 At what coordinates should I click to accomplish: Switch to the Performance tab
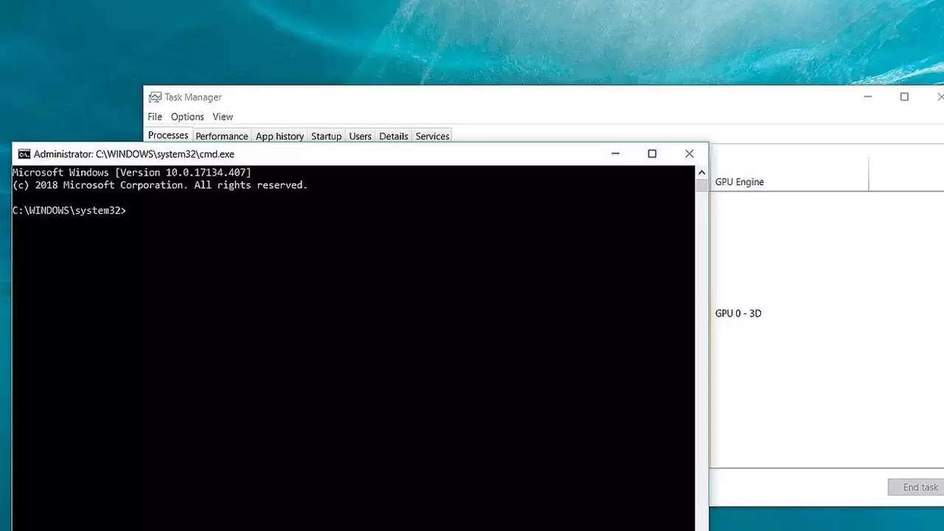pos(221,136)
